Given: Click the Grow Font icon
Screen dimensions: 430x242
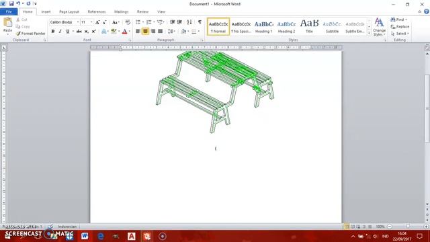Looking at the screenshot, I should 97,22.
